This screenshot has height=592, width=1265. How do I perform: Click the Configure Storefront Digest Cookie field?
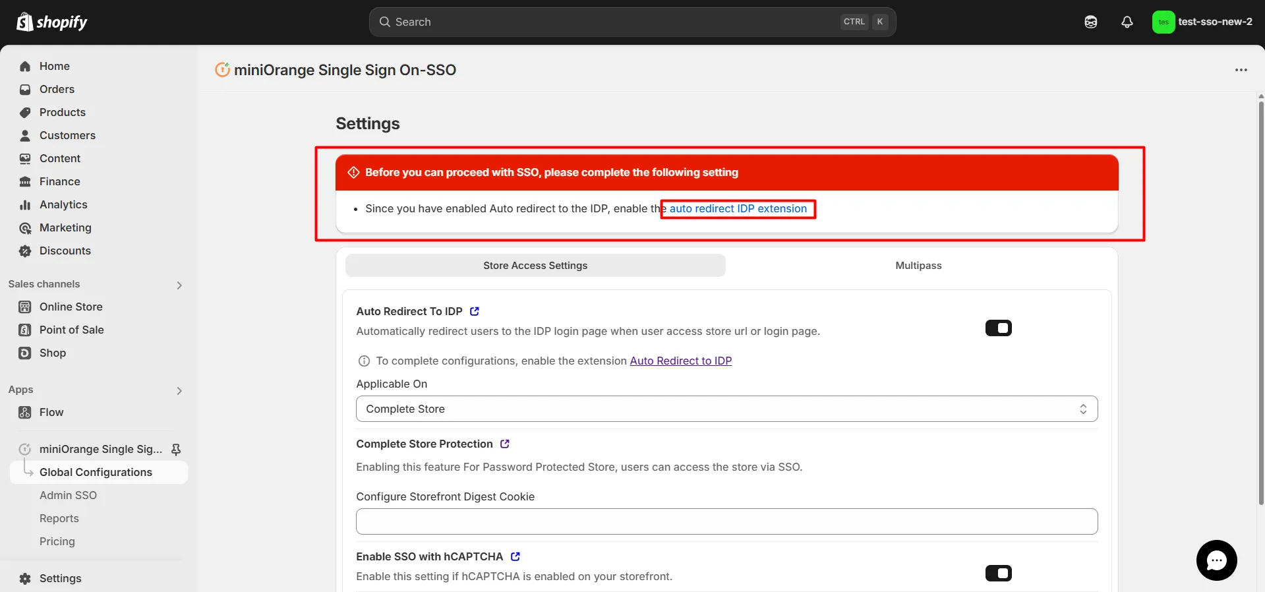point(726,521)
